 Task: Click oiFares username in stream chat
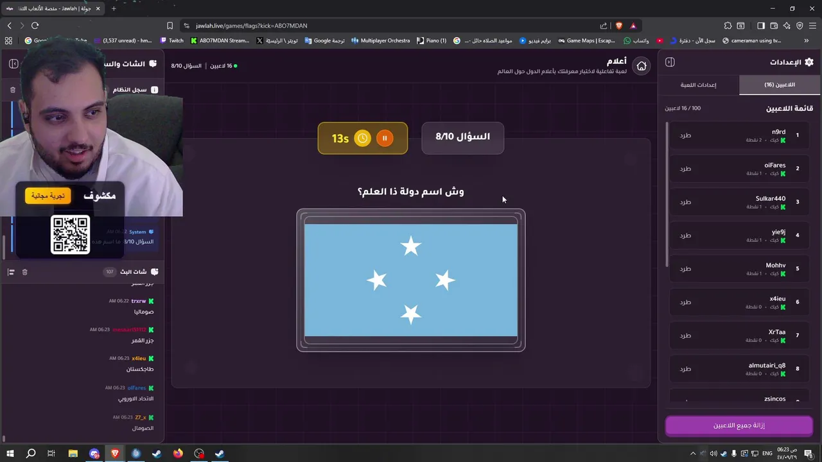point(137,388)
